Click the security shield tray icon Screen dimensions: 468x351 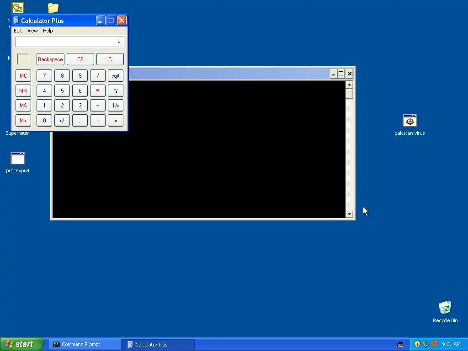pos(417,344)
